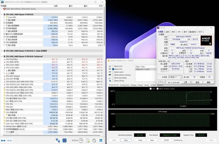Enable the Stress cache checkbox
This screenshot has height=144, width=219.
[x=113, y=72]
